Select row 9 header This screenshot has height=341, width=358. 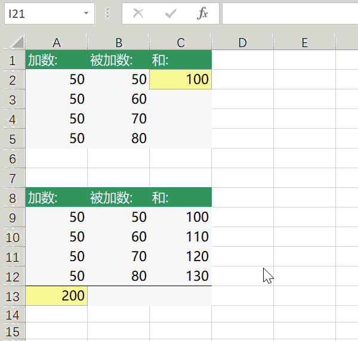(13, 217)
